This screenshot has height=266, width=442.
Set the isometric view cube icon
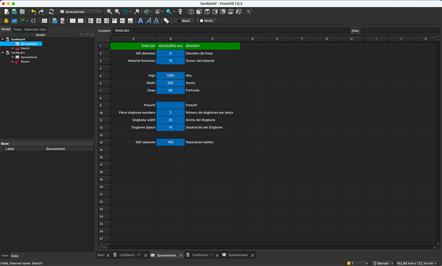pos(191,12)
